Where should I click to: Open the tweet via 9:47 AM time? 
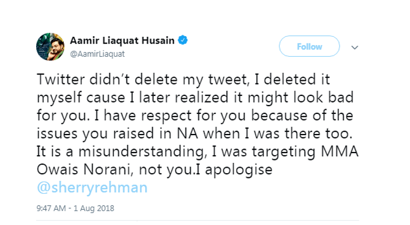point(51,208)
